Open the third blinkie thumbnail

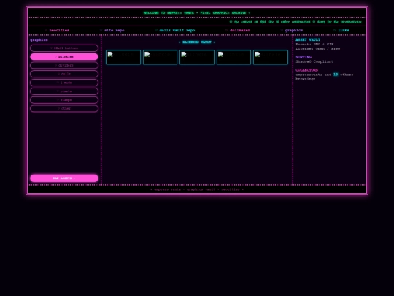[197, 58]
